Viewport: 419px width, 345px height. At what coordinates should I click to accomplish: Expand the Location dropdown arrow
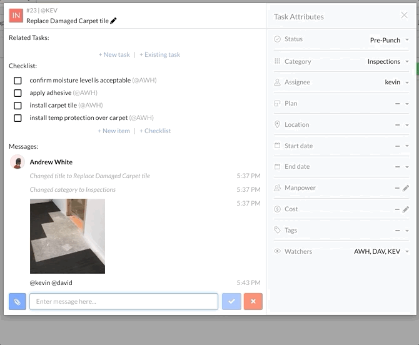click(407, 125)
